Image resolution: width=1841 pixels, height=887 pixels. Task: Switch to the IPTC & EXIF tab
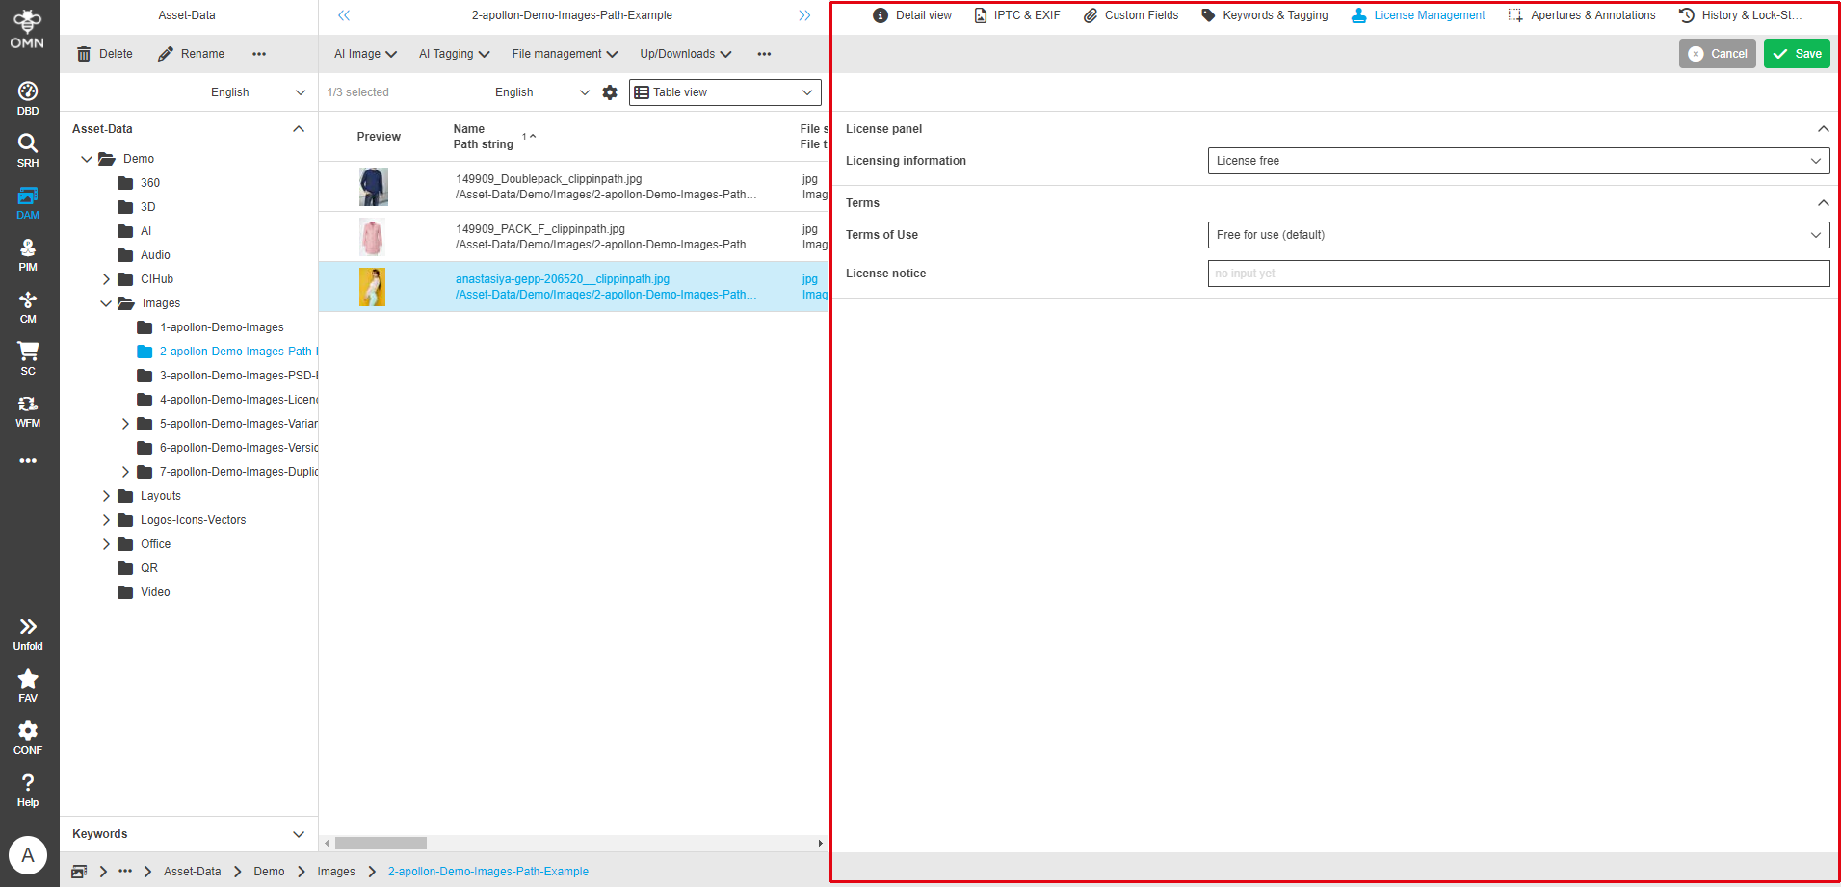pyautogui.click(x=1017, y=15)
